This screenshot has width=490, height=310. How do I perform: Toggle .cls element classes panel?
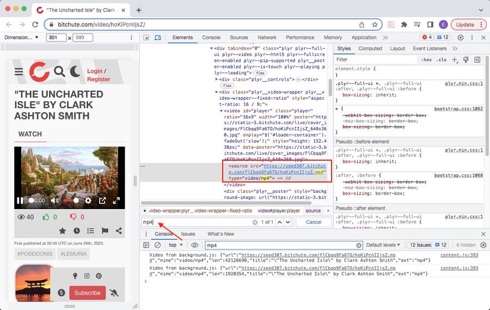click(442, 60)
